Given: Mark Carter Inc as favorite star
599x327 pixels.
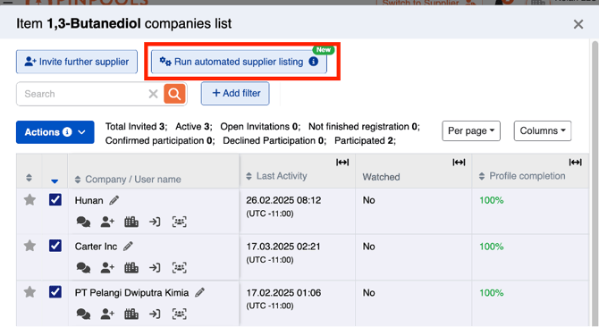Looking at the screenshot, I should (30, 246).
